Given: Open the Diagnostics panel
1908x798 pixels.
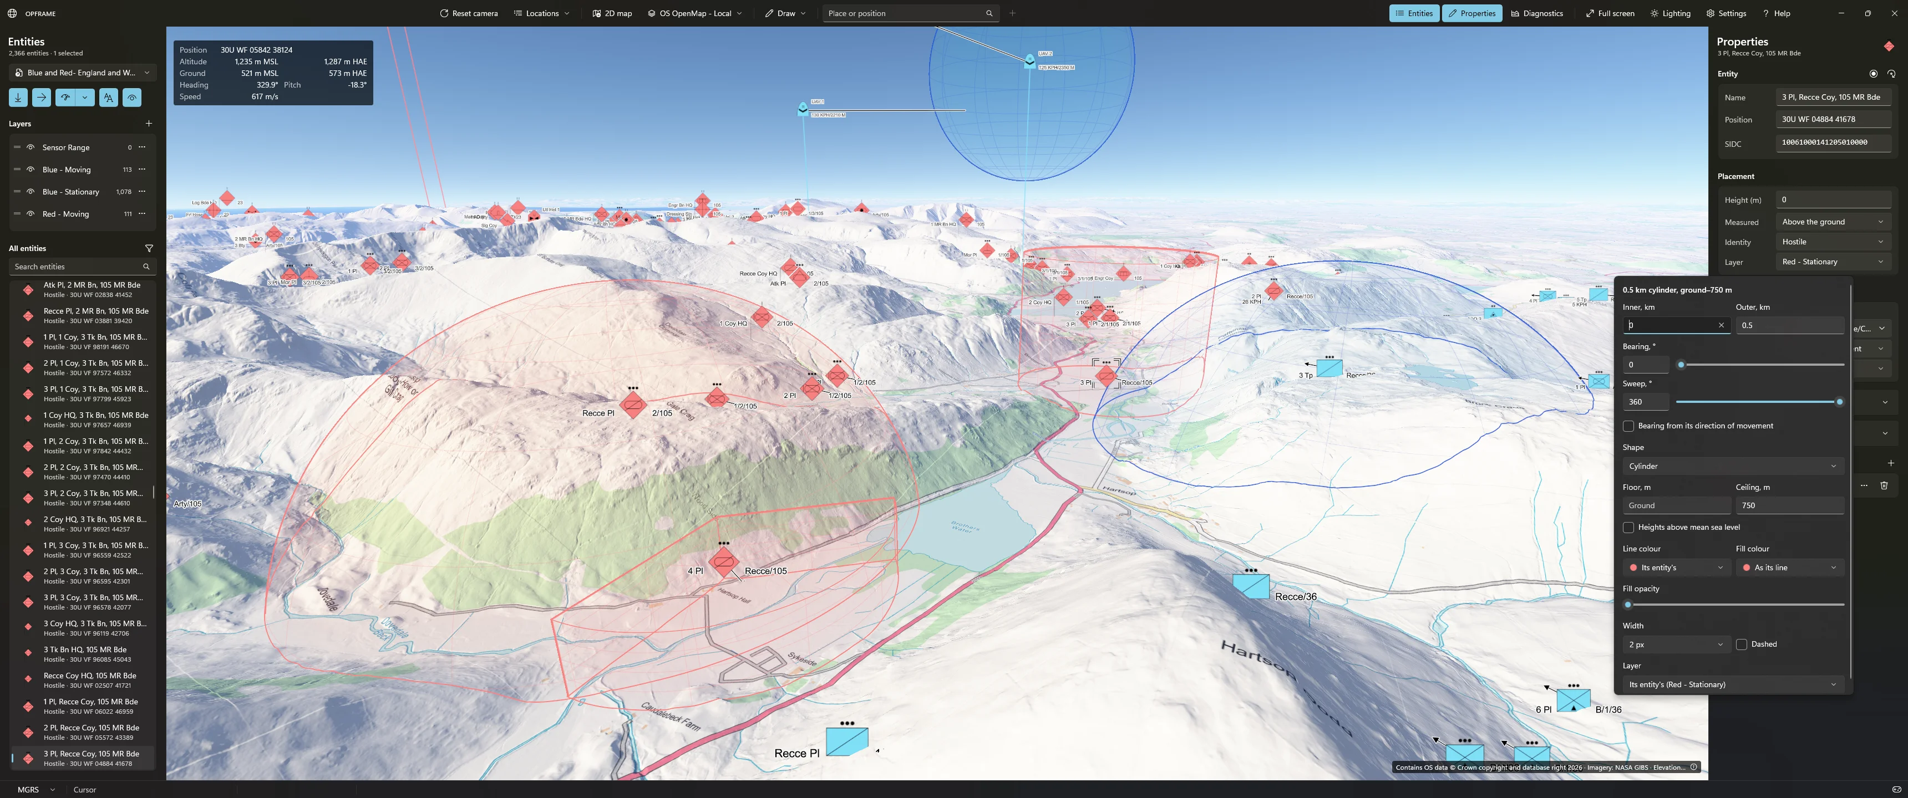Looking at the screenshot, I should [1537, 13].
